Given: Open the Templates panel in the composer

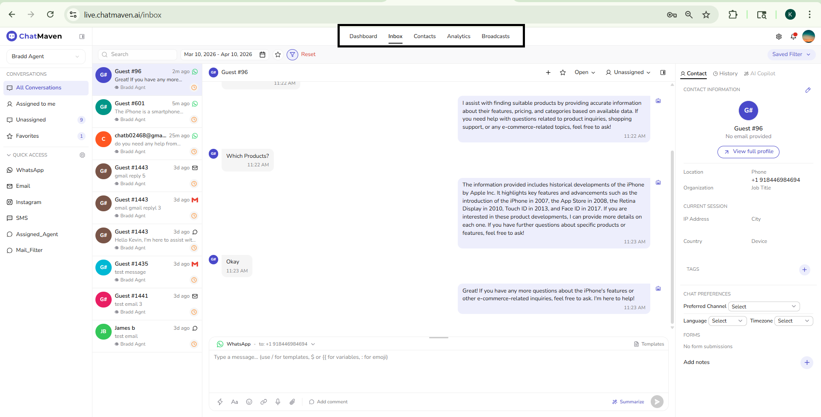Looking at the screenshot, I should (649, 343).
